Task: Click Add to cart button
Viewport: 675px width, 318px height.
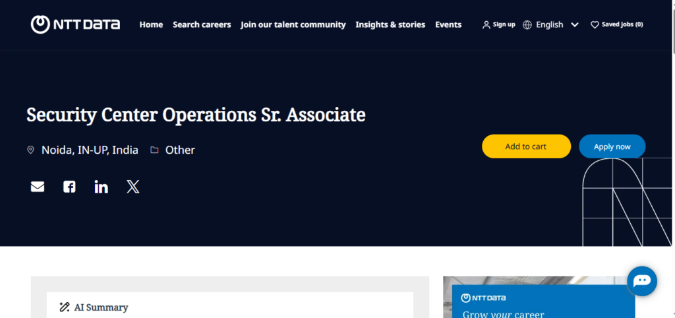Action: click(x=526, y=146)
